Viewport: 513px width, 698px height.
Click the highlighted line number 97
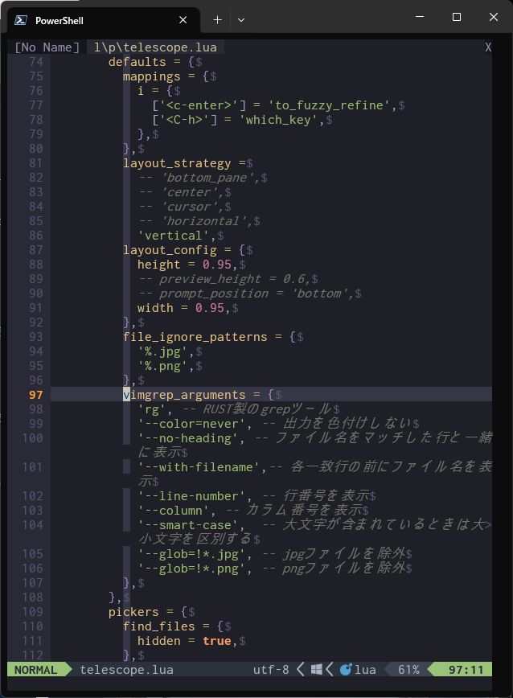[35, 394]
